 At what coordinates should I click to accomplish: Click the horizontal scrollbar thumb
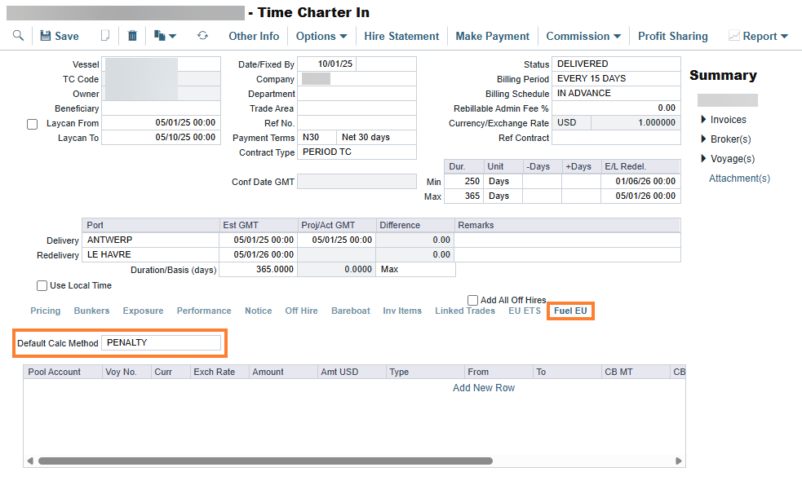pyautogui.click(x=265, y=461)
